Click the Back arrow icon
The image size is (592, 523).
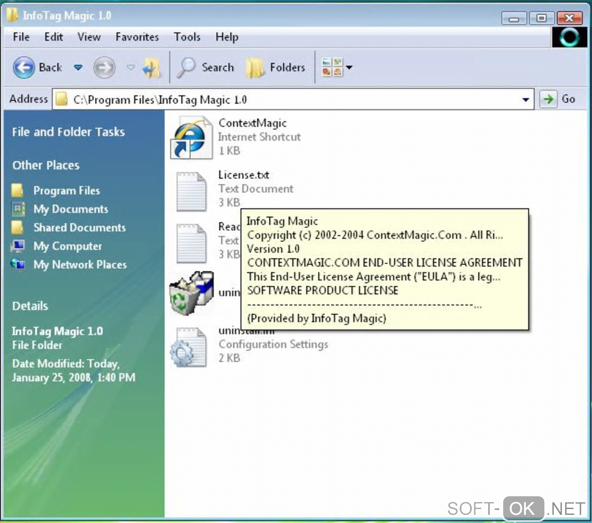(x=24, y=67)
